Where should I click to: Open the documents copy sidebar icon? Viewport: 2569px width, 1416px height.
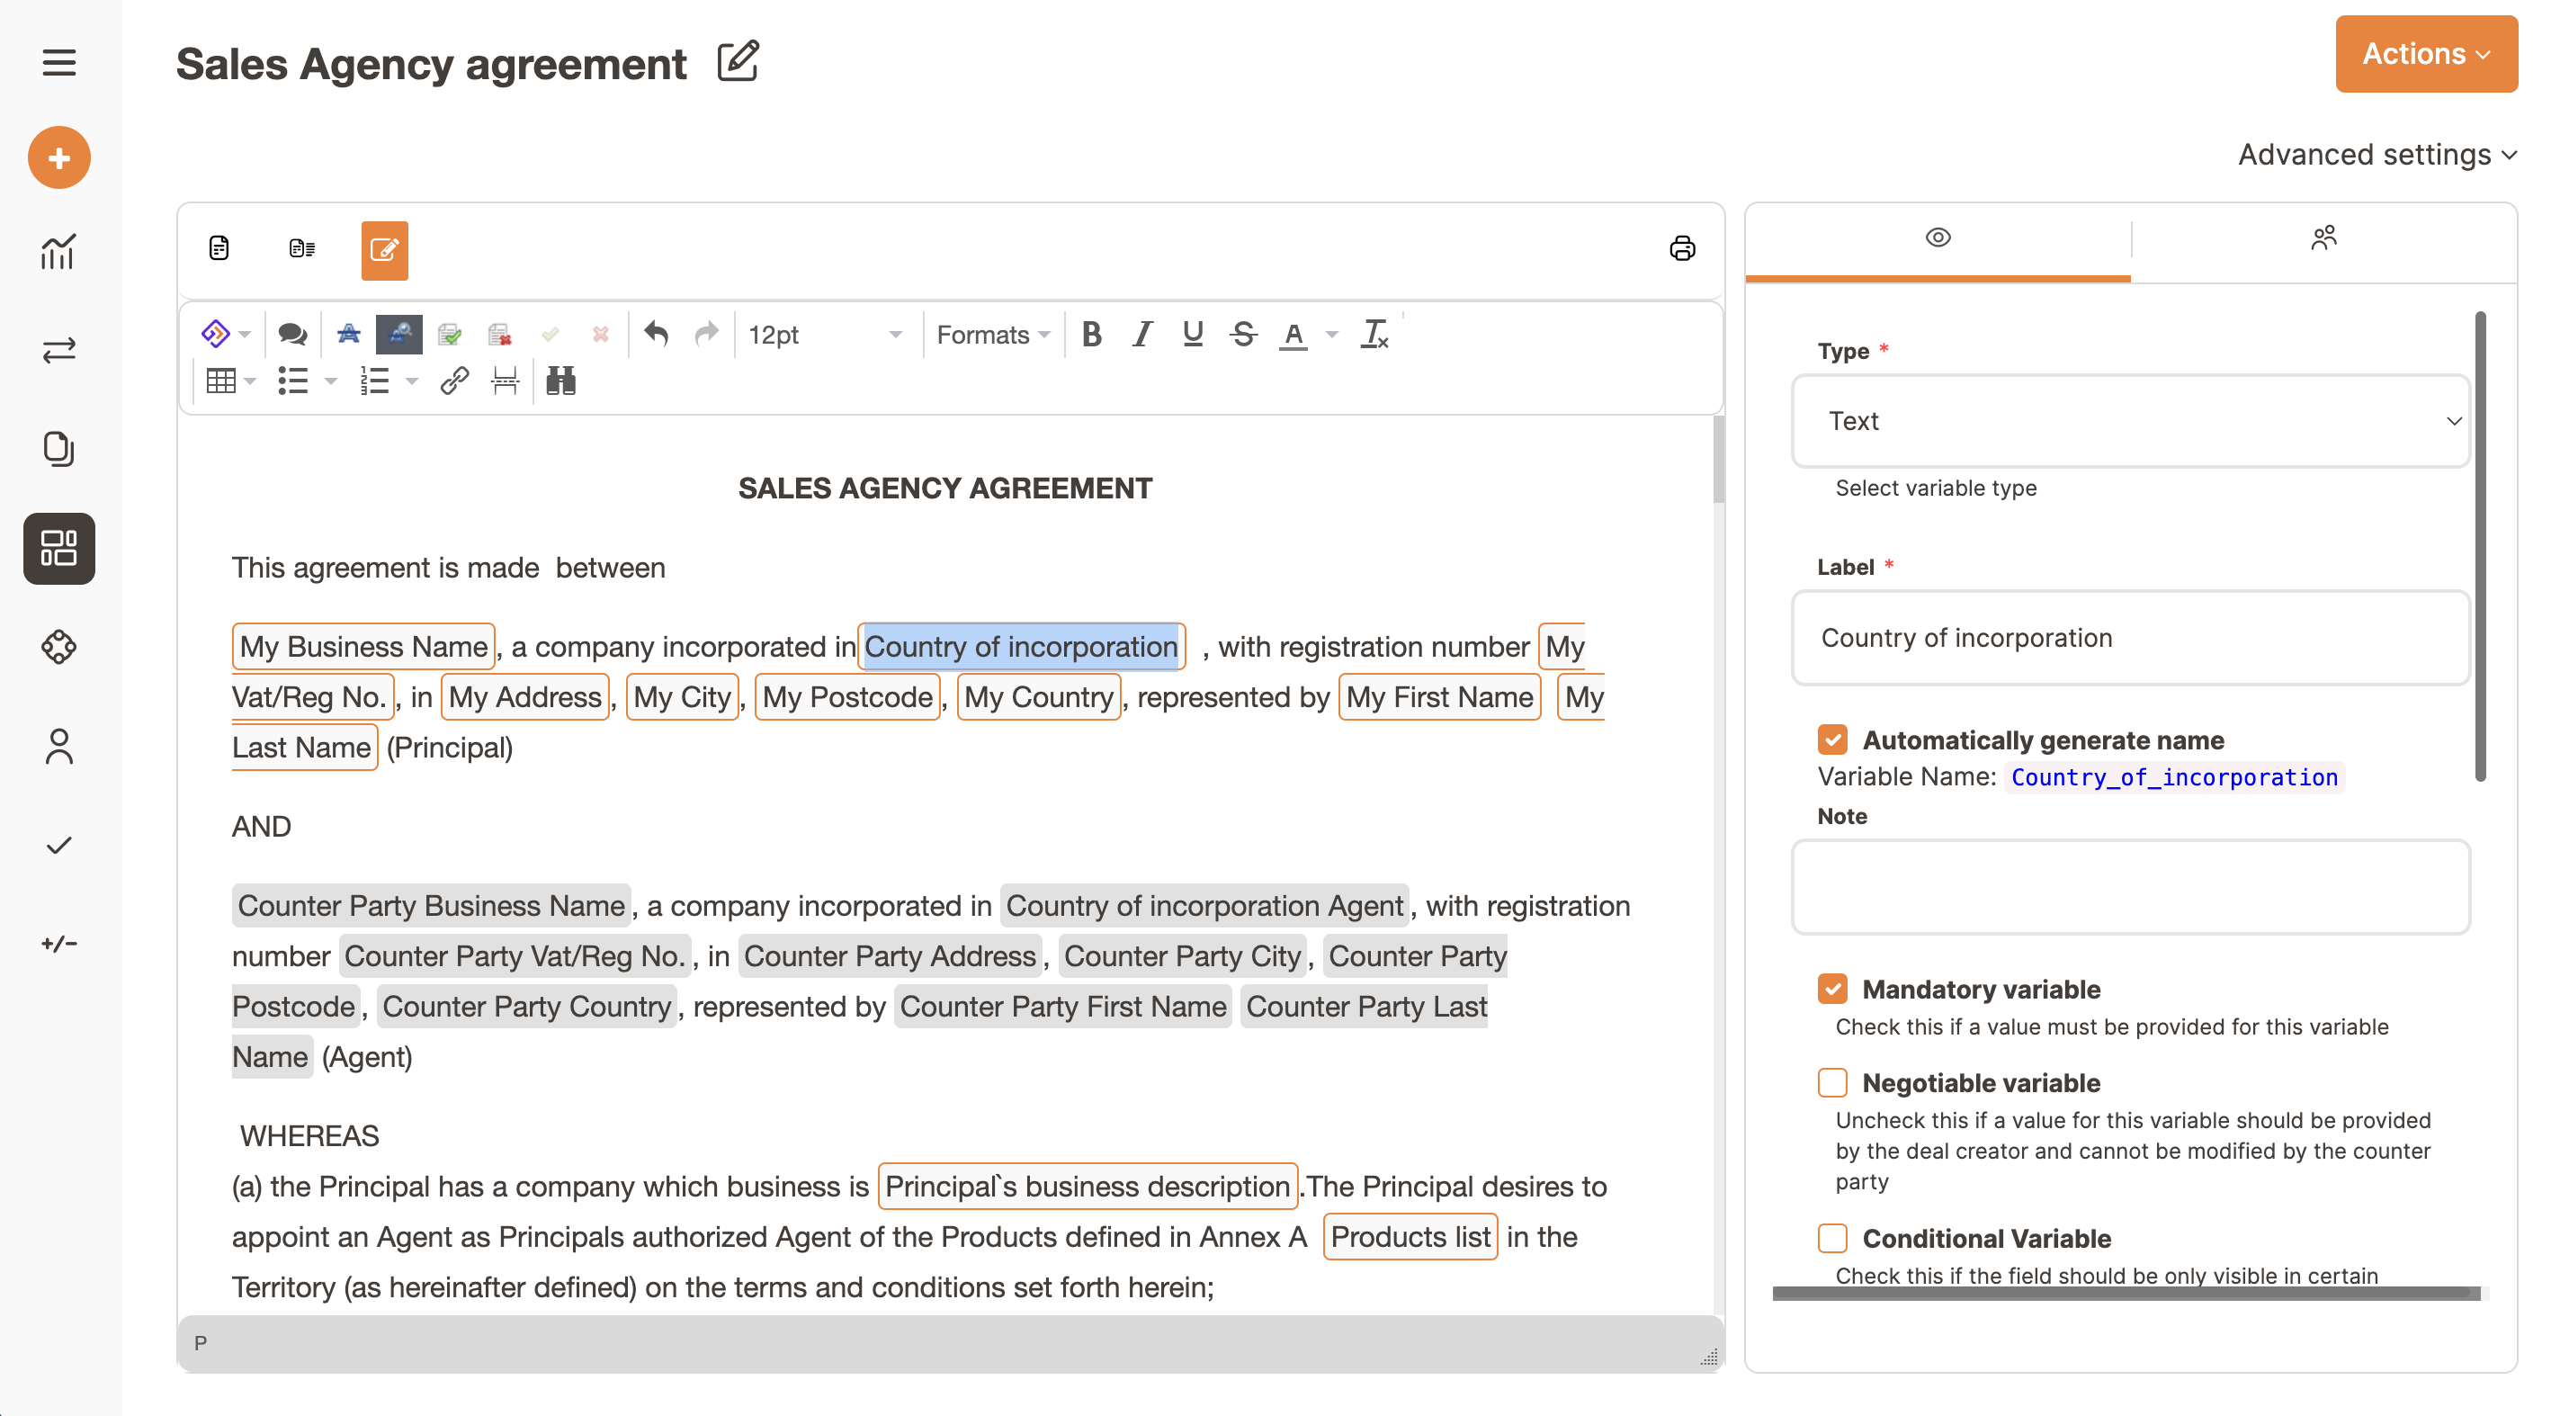pos(58,449)
